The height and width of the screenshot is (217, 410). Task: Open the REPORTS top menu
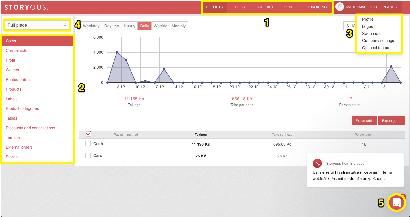point(214,7)
